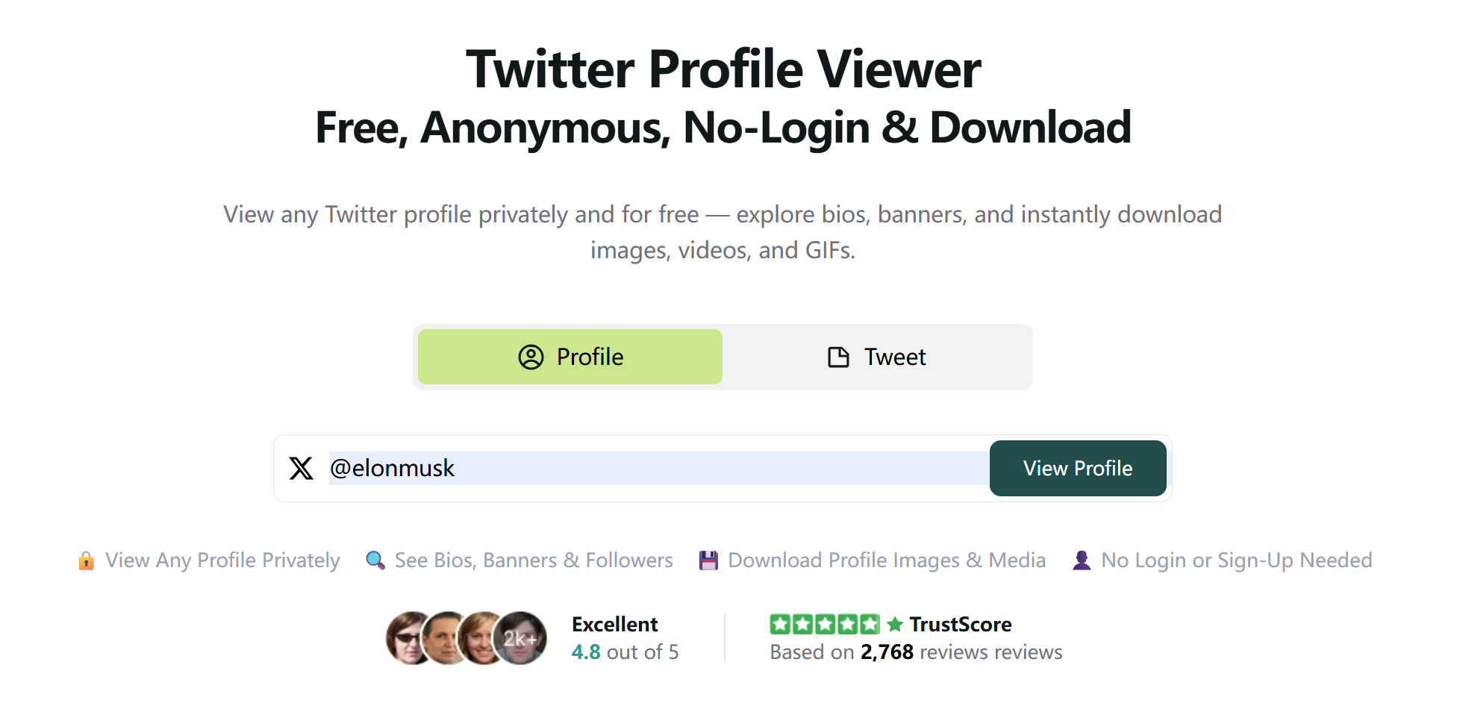
Task: Click the Twitter Profile Viewer heading
Action: tap(723, 69)
